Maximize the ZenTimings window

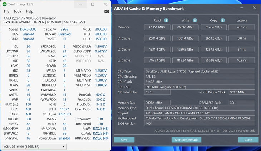point(93,4)
